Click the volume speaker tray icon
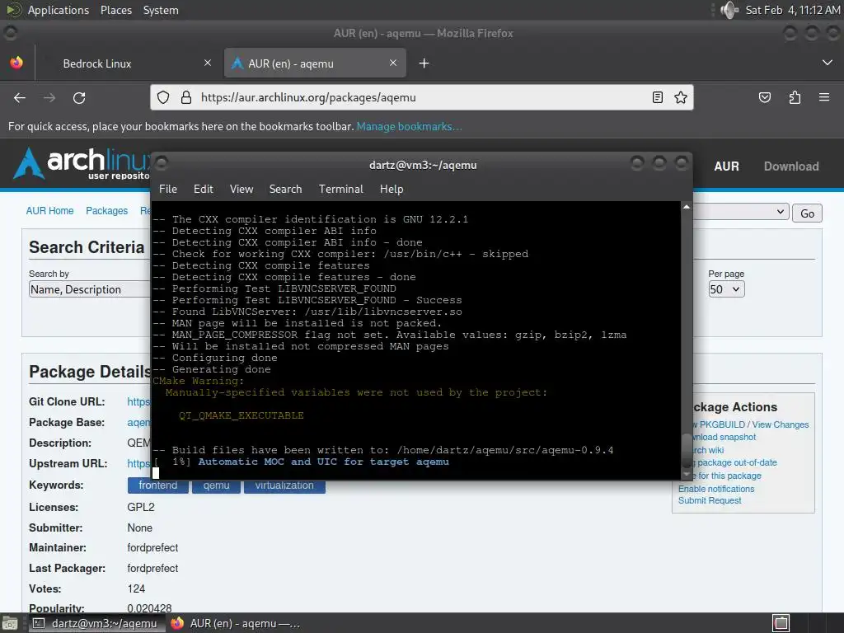 tap(729, 10)
